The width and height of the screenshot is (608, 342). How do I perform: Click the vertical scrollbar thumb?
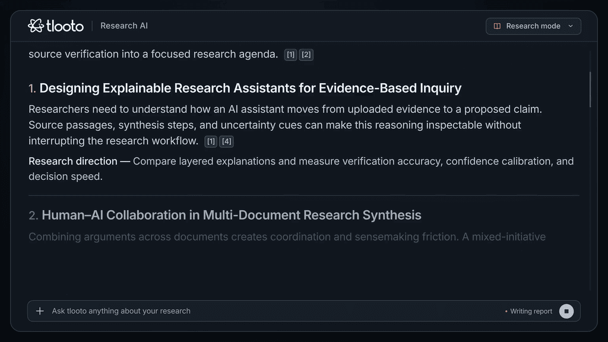tap(590, 89)
